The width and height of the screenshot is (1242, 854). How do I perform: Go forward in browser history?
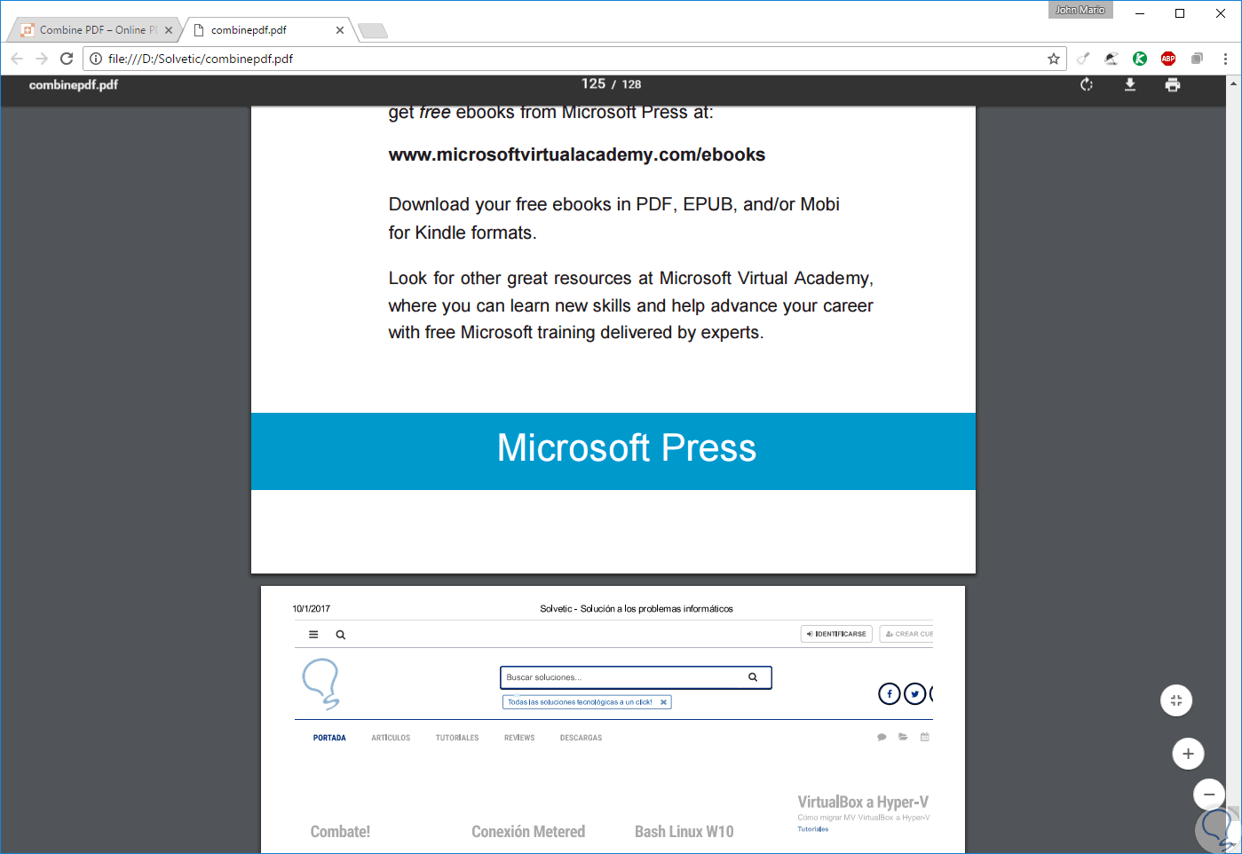42,59
